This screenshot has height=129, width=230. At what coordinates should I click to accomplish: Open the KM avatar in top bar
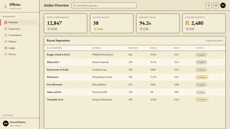point(223,5)
